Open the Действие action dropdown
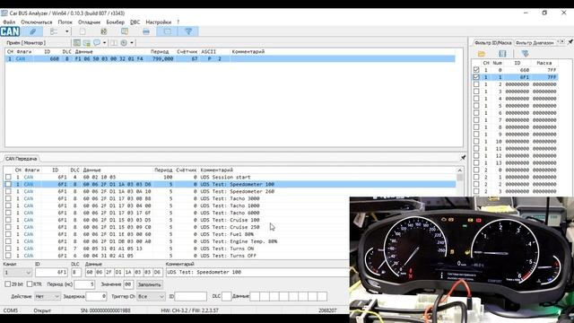 pyautogui.click(x=48, y=296)
